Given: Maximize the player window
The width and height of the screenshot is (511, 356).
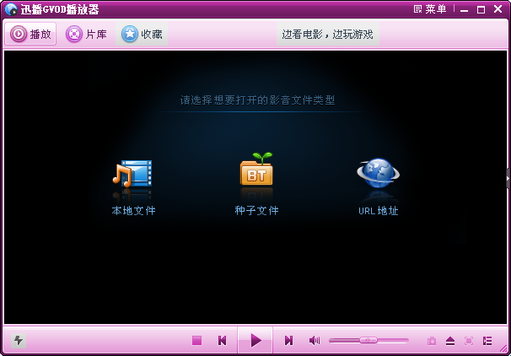Looking at the screenshot, I should click(481, 9).
